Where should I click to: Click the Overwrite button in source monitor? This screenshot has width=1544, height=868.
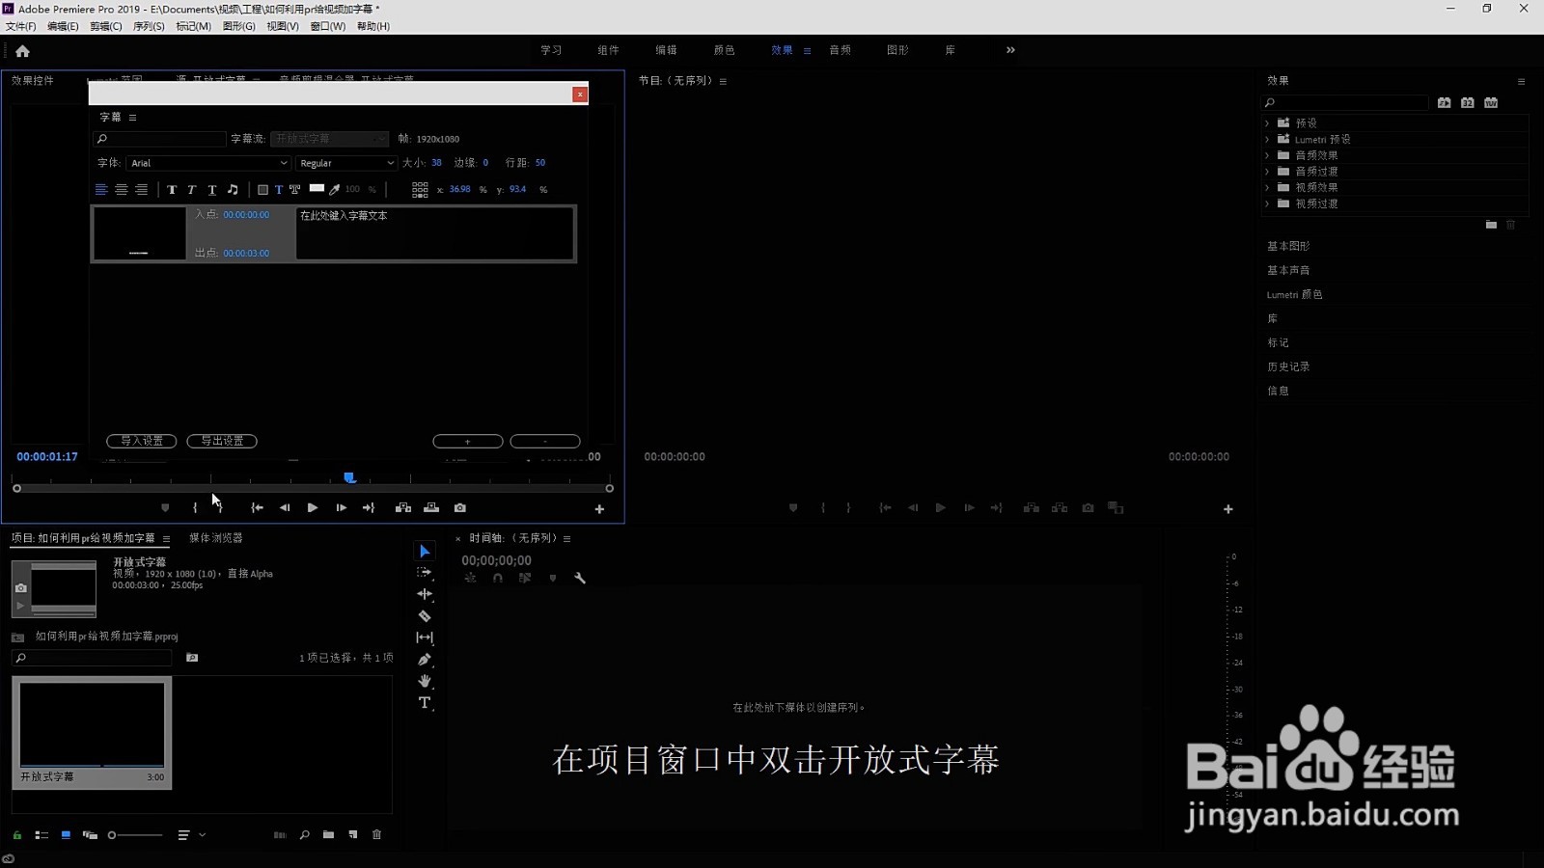431,508
